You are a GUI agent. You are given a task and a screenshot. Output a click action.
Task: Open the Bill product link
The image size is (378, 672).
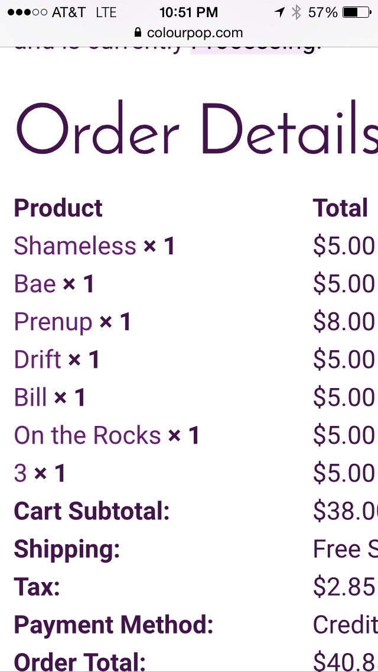tap(30, 397)
